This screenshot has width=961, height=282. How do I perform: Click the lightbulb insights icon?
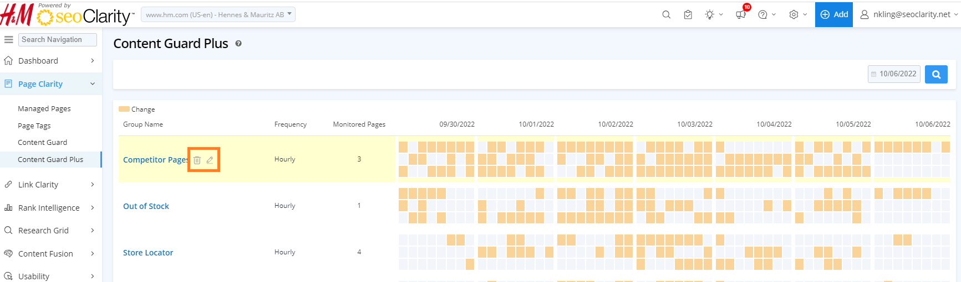tap(710, 15)
